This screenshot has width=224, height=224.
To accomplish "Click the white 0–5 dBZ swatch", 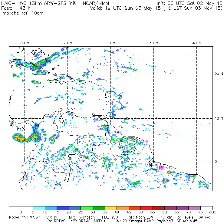I will 27,208.
